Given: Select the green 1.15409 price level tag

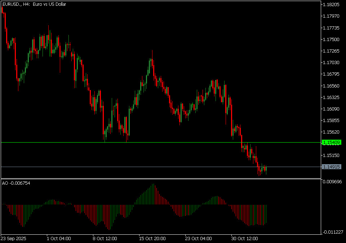Looking at the screenshot, I should point(331,143).
